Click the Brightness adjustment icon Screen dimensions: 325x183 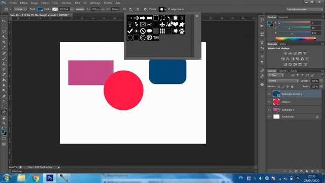click(x=285, y=53)
